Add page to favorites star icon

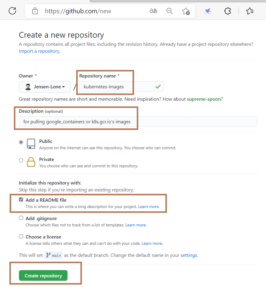(x=186, y=11)
